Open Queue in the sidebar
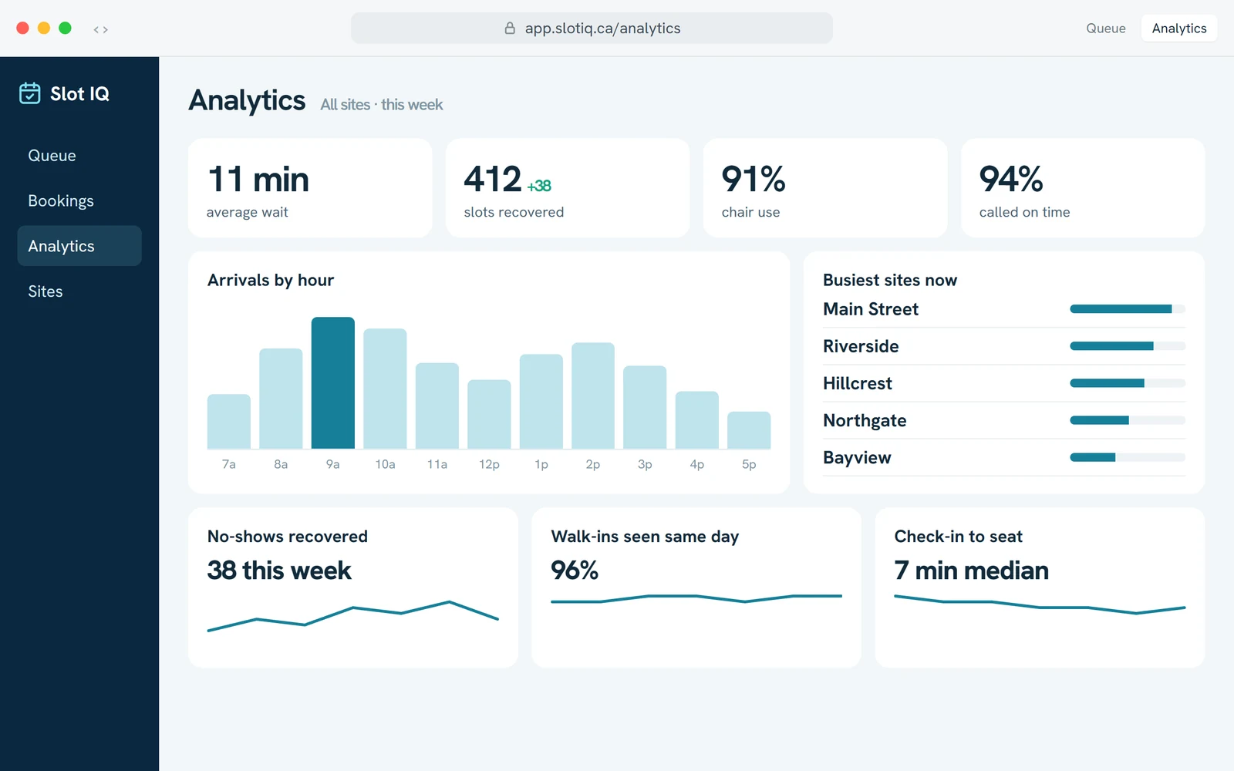The height and width of the screenshot is (771, 1234). pos(79,156)
